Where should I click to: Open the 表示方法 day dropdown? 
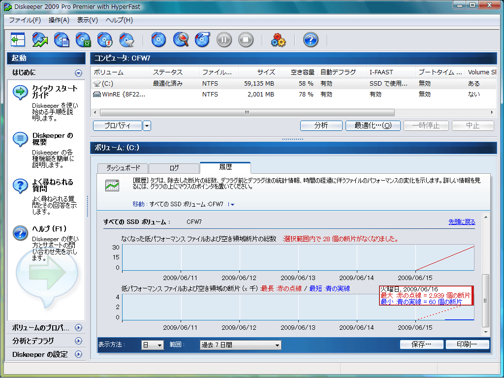pos(153,345)
